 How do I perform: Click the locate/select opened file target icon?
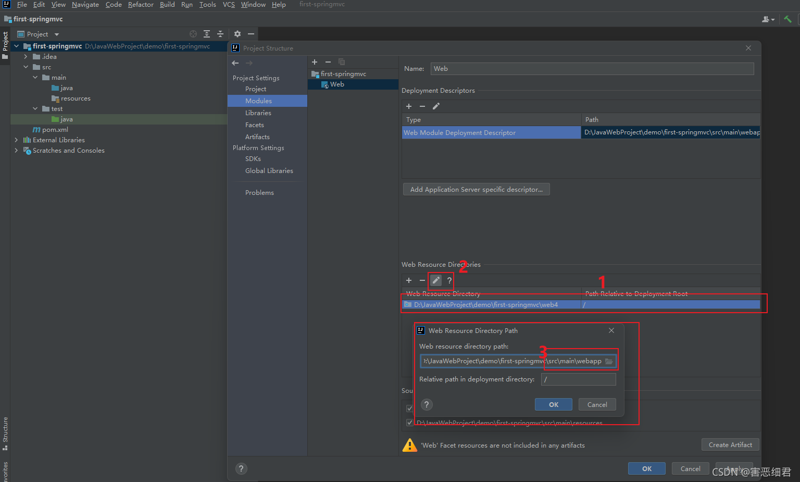click(193, 34)
